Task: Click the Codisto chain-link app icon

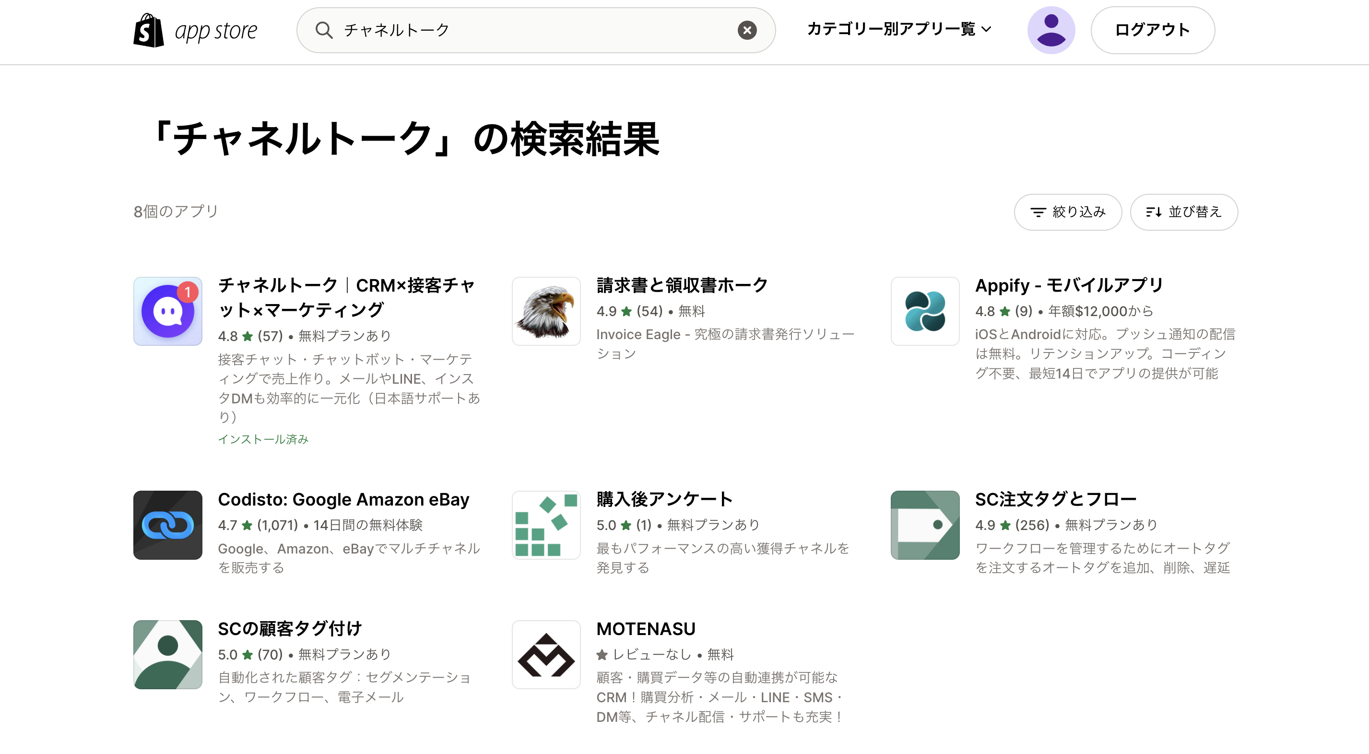Action: [x=168, y=525]
